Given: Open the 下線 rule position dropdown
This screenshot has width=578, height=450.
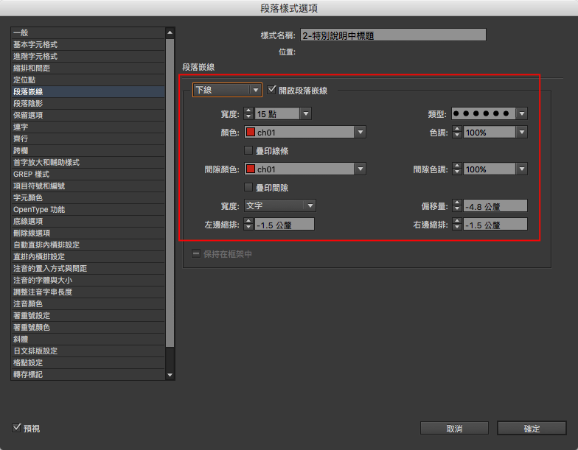Looking at the screenshot, I should coord(227,90).
